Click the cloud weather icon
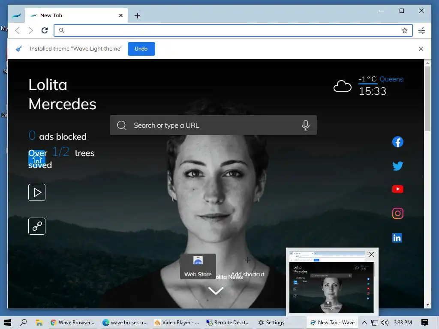The image size is (439, 329). click(342, 86)
